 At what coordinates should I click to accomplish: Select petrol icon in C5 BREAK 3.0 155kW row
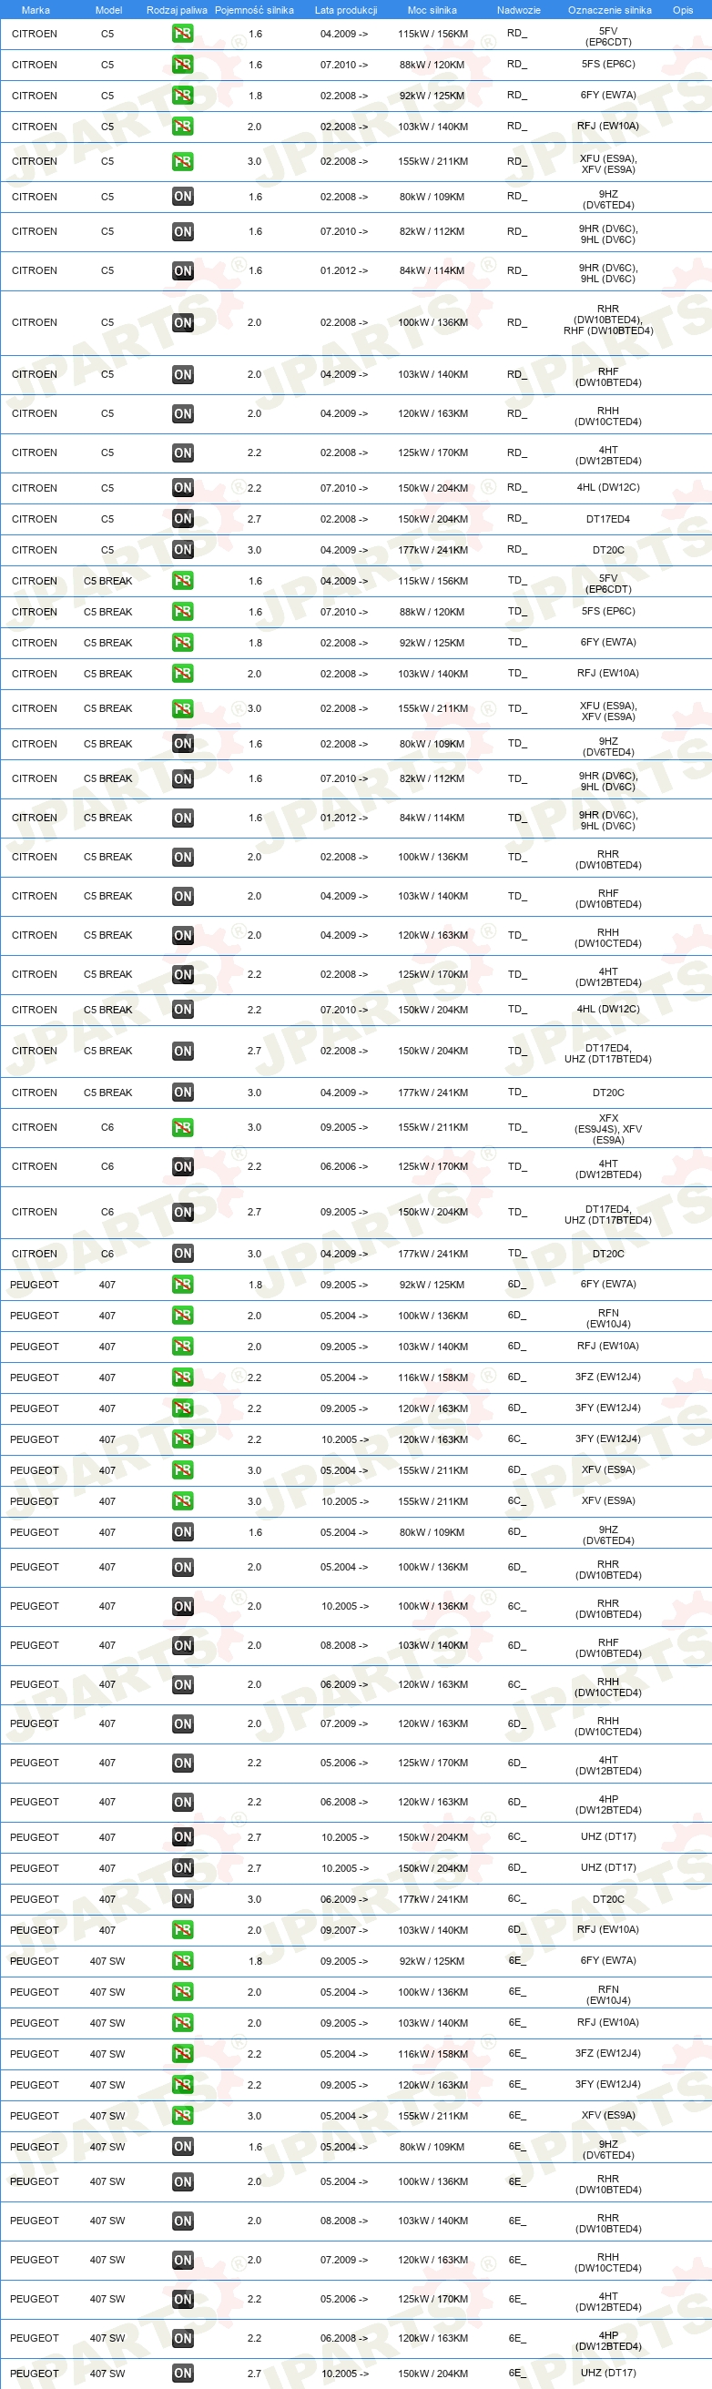[x=183, y=708]
